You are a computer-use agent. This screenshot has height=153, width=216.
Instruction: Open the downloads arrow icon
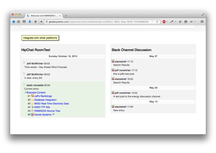pyautogui.click(x=30, y=22)
